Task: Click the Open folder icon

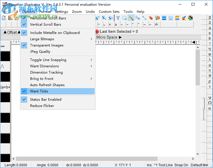Action: [17, 18]
